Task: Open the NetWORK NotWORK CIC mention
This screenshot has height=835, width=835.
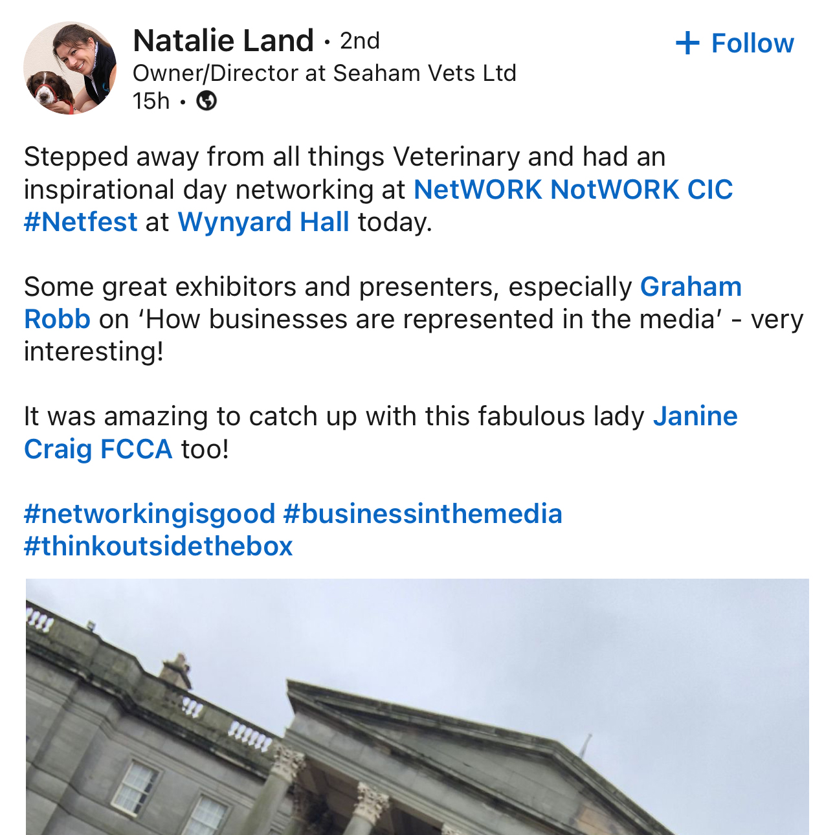Action: 573,190
